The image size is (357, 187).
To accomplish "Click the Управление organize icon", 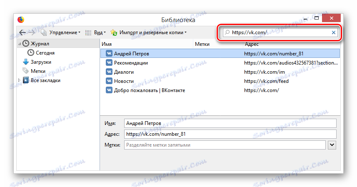I will (x=44, y=32).
